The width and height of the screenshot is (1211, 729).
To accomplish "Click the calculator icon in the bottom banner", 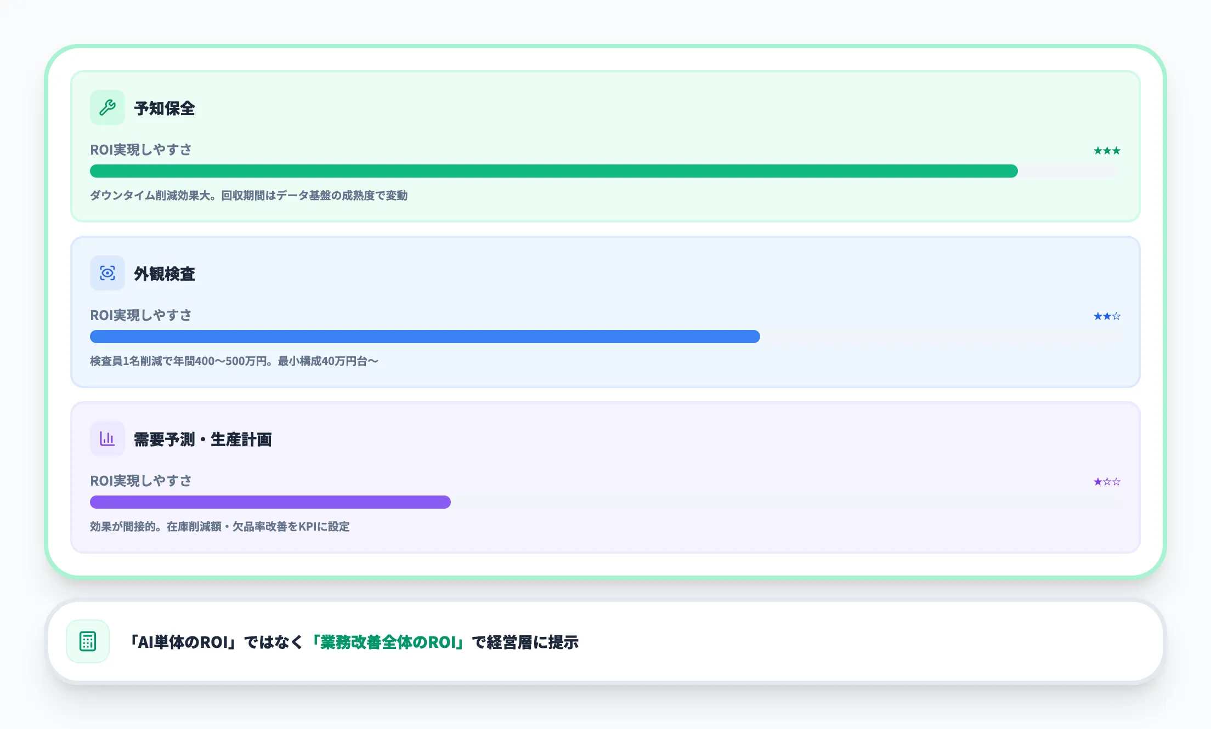I will tap(87, 642).
